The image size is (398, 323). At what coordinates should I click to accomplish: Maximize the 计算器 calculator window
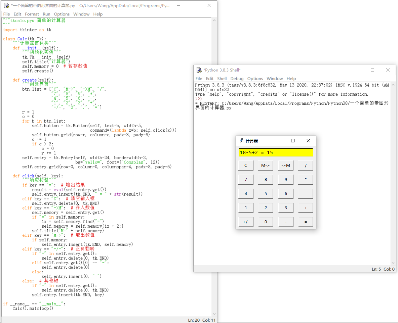coord(293,141)
